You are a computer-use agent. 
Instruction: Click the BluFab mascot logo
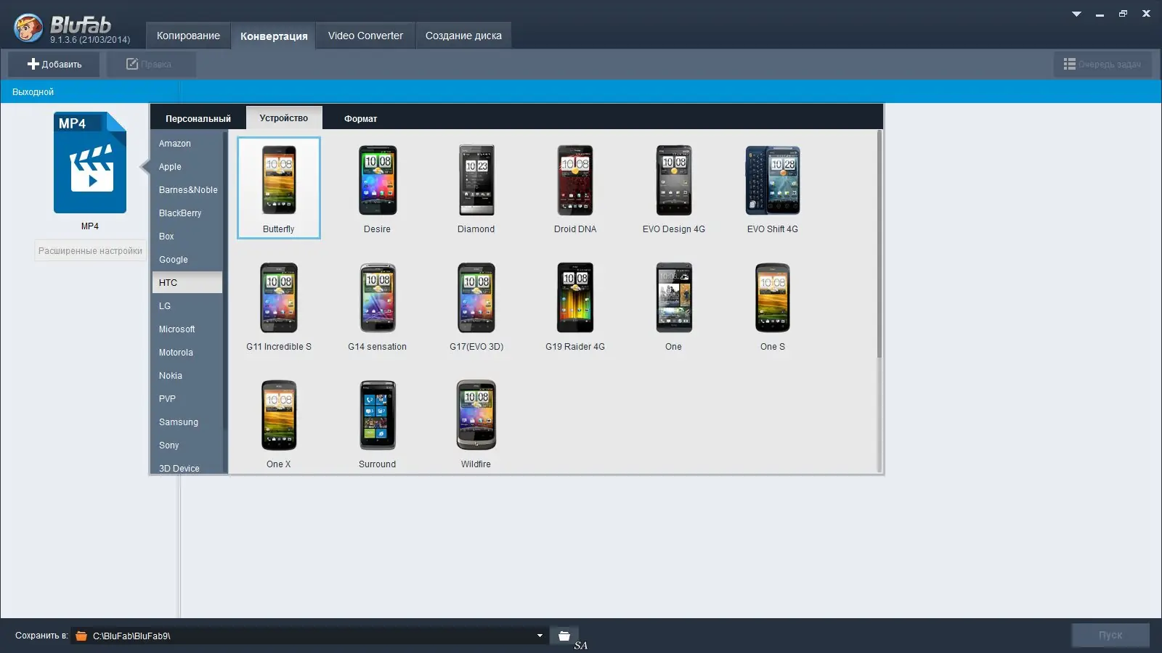coord(29,28)
